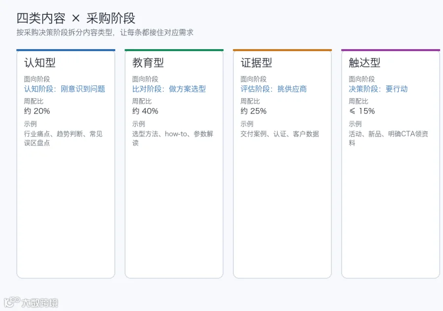
Task: Click 示例 label in 认知型 card
Action: pos(30,124)
